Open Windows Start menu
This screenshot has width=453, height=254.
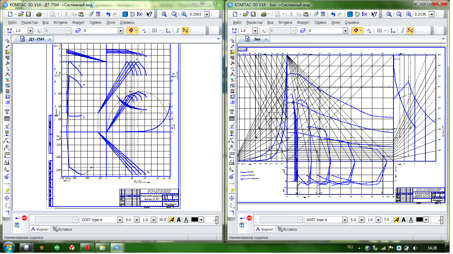[8, 247]
